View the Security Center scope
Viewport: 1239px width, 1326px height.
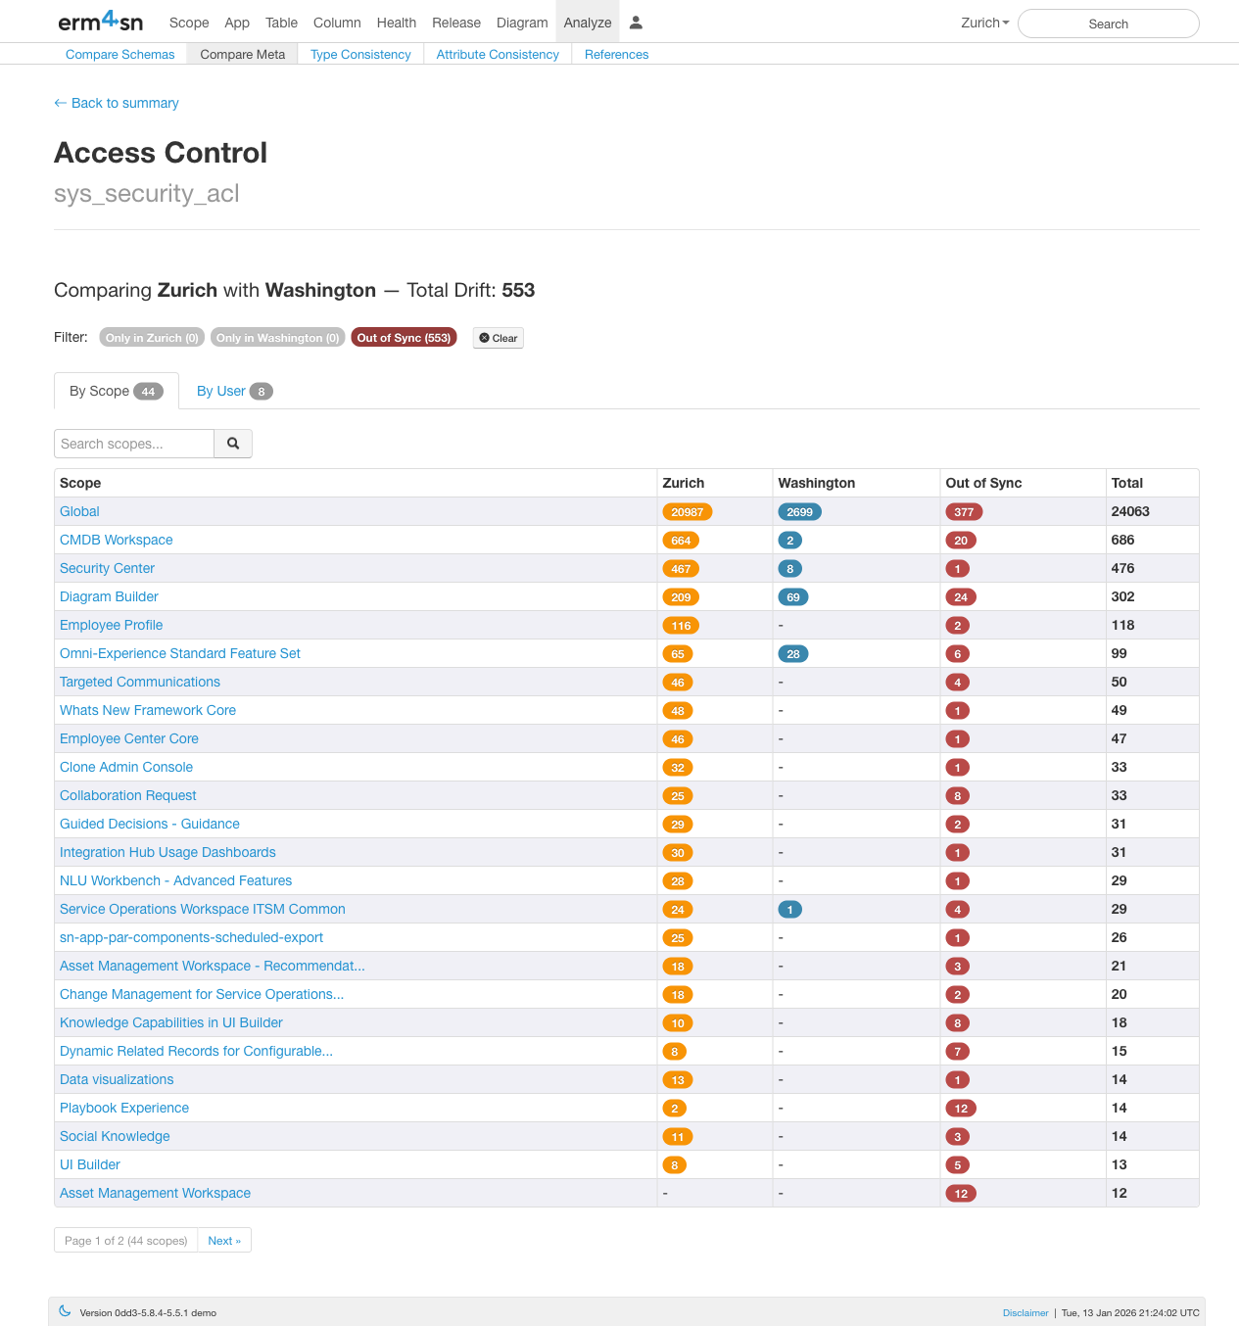tap(107, 568)
